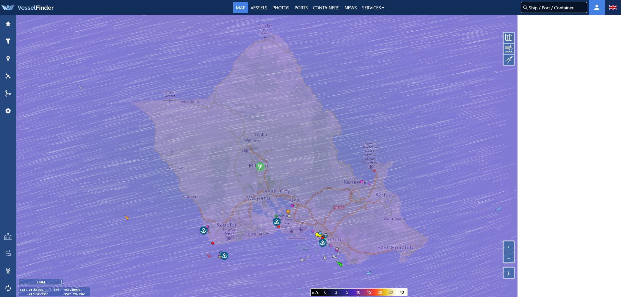Screen dimensions: 621x297
Task: Go to VesselFinder home logo
Action: point(28,7)
